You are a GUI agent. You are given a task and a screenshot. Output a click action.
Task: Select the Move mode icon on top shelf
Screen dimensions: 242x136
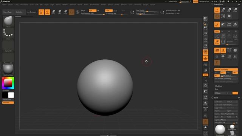[53, 12]
